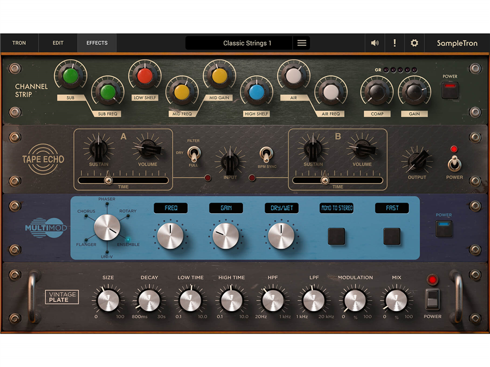
Task: Click the red LOW SHELF knob
Action: 144,76
